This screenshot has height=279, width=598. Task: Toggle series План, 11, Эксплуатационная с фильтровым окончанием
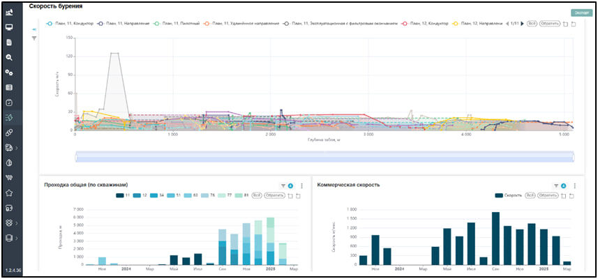pyautogui.click(x=341, y=24)
